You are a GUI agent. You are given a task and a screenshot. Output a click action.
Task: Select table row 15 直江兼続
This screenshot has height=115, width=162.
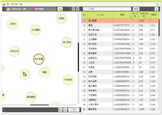pos(120,86)
